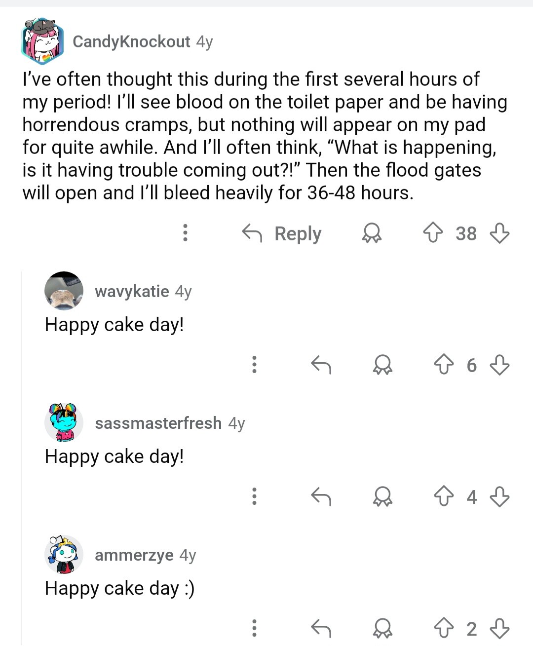Open overflow menu on wavykatie's comment

click(254, 365)
